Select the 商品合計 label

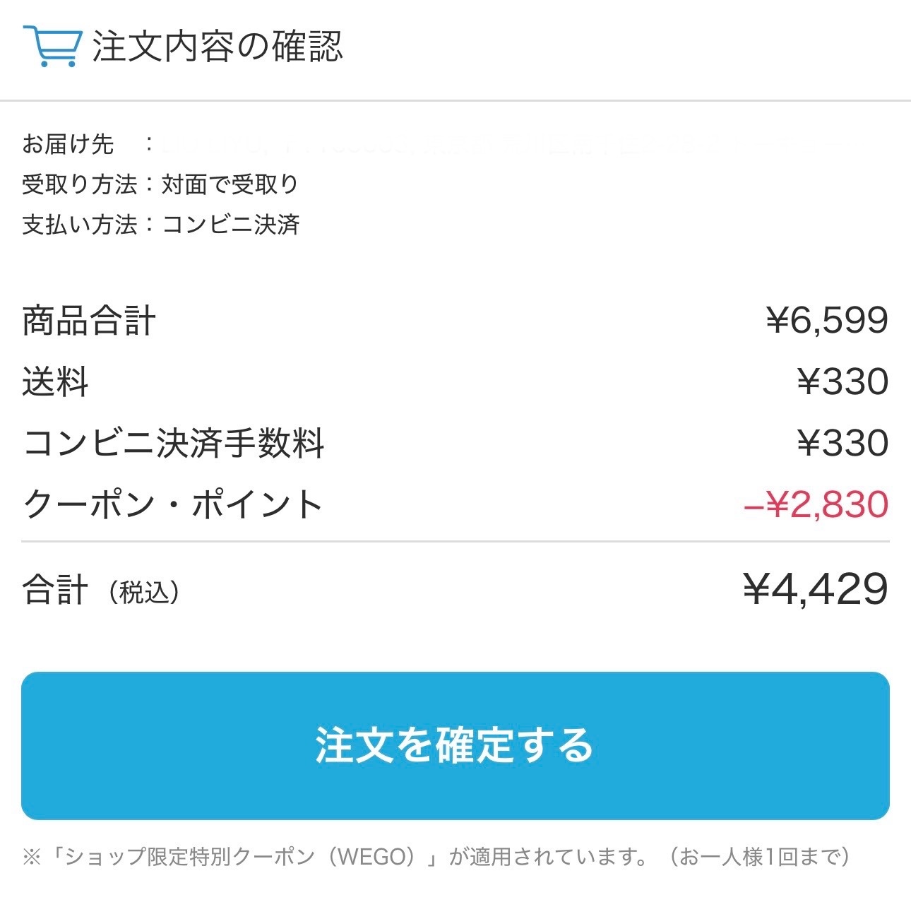tap(89, 321)
